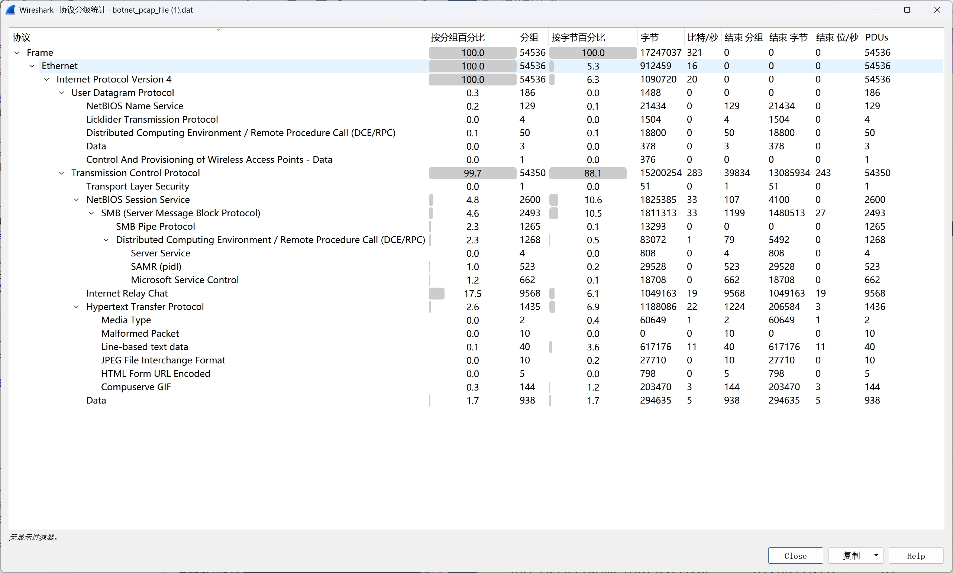Sort by 按分组百分比 column header
This screenshot has height=573, width=953.
[458, 38]
